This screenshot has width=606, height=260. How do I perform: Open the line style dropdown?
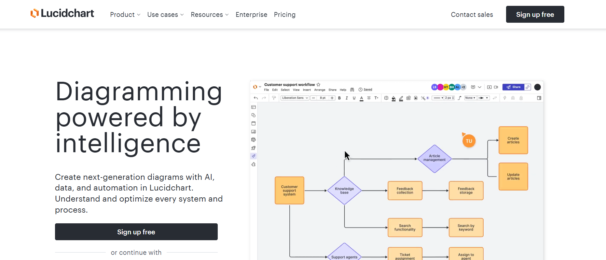click(438, 98)
